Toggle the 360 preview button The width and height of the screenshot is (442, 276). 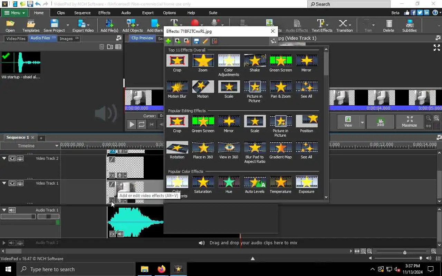click(x=380, y=121)
